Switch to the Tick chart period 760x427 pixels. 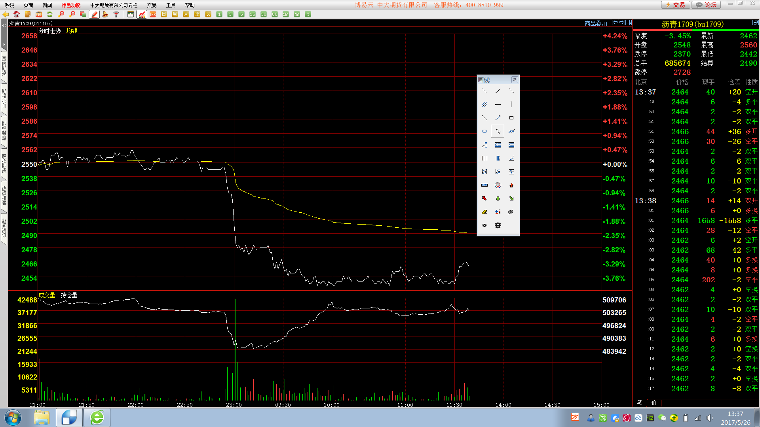click(153, 14)
